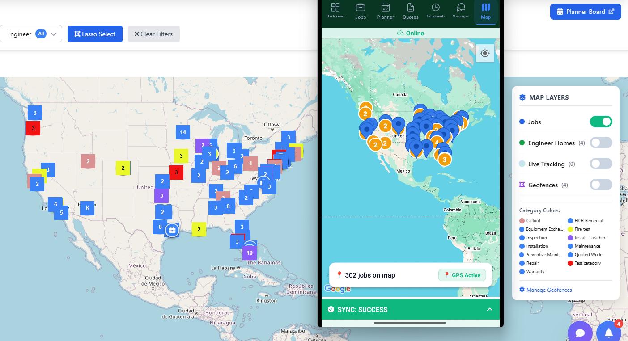Select Warranty in category legend

[x=535, y=272]
